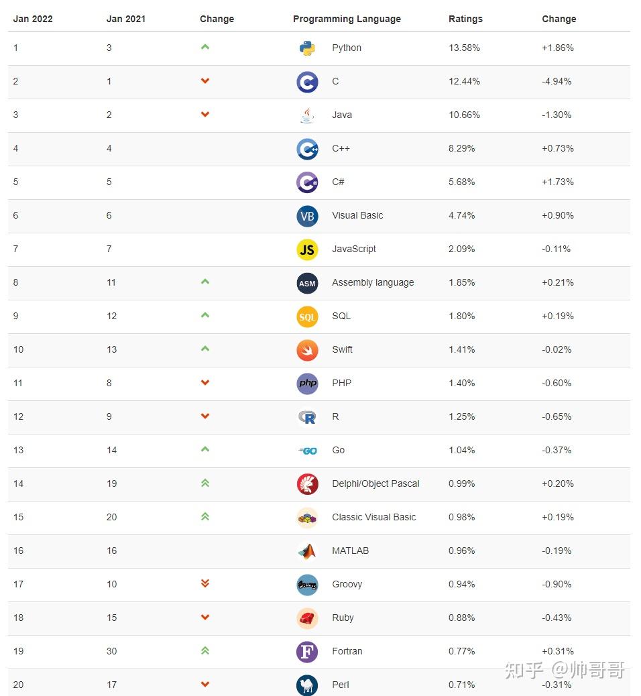Click the Go language name text
Image resolution: width=641 pixels, height=696 pixels.
coord(338,450)
